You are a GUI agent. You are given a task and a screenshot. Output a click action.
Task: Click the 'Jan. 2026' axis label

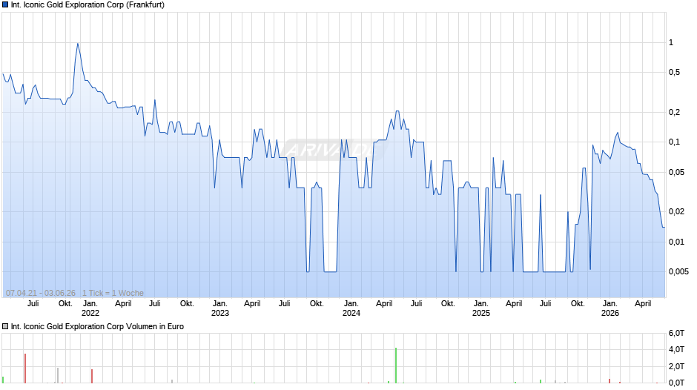[x=610, y=308]
